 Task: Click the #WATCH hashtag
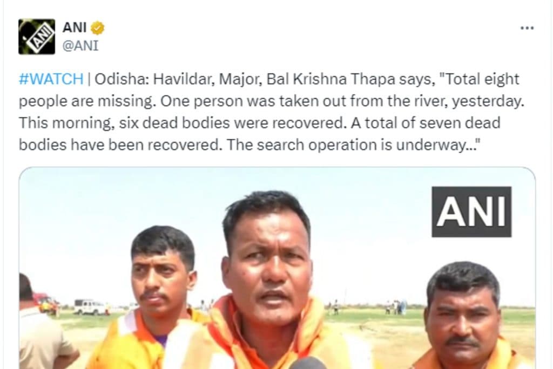click(51, 79)
